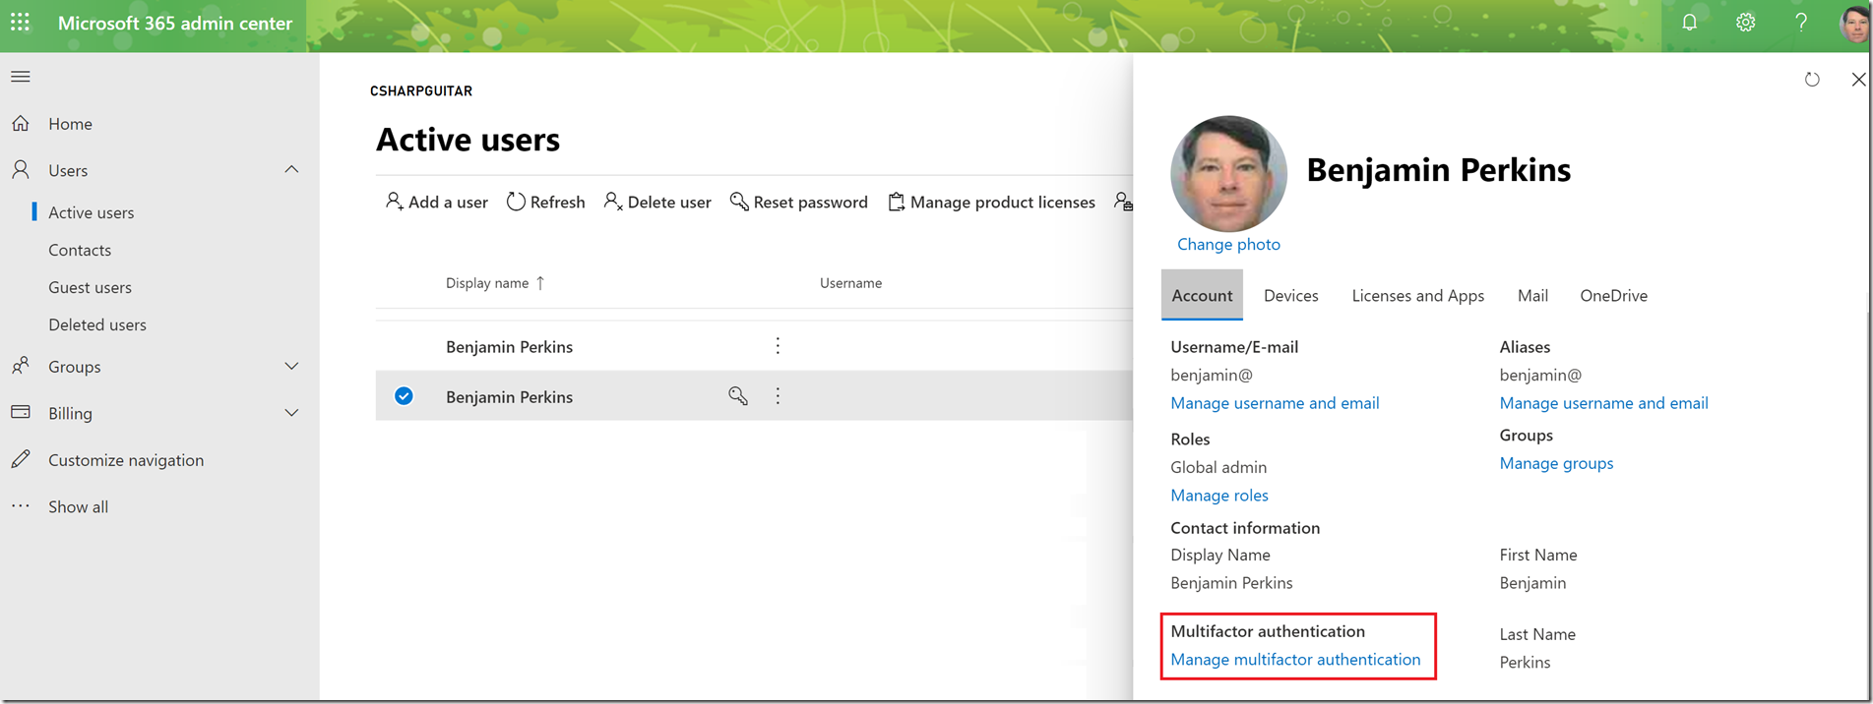Viewport: 1873px width, 704px height.
Task: Click the Home label in sidebar
Action: 71,124
